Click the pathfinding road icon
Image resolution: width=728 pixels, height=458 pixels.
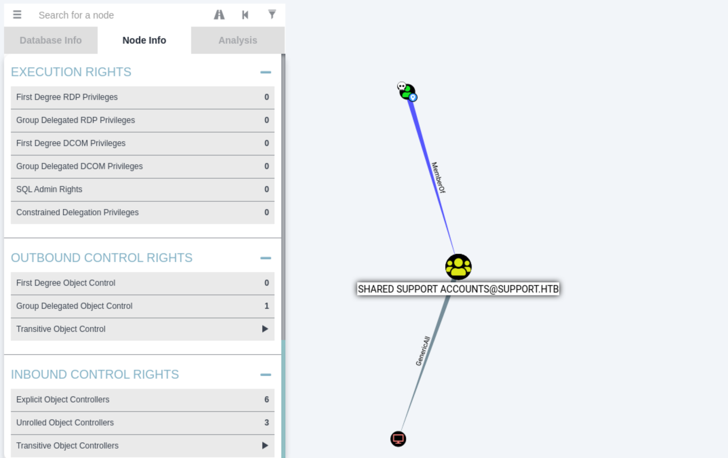coord(219,15)
